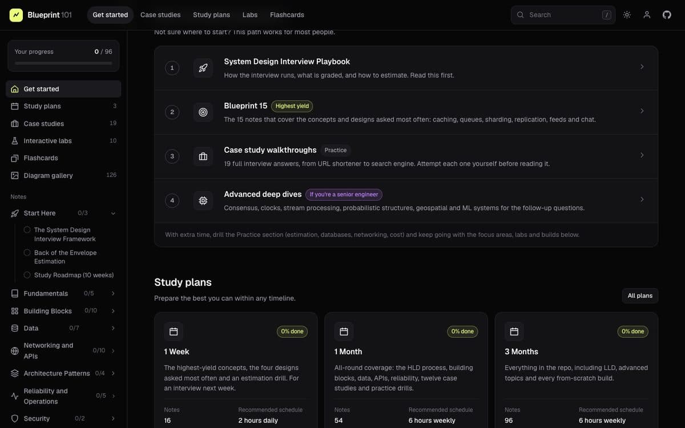The width and height of the screenshot is (685, 428).
Task: Open the System Design Interview Playbook link
Action: tap(287, 62)
